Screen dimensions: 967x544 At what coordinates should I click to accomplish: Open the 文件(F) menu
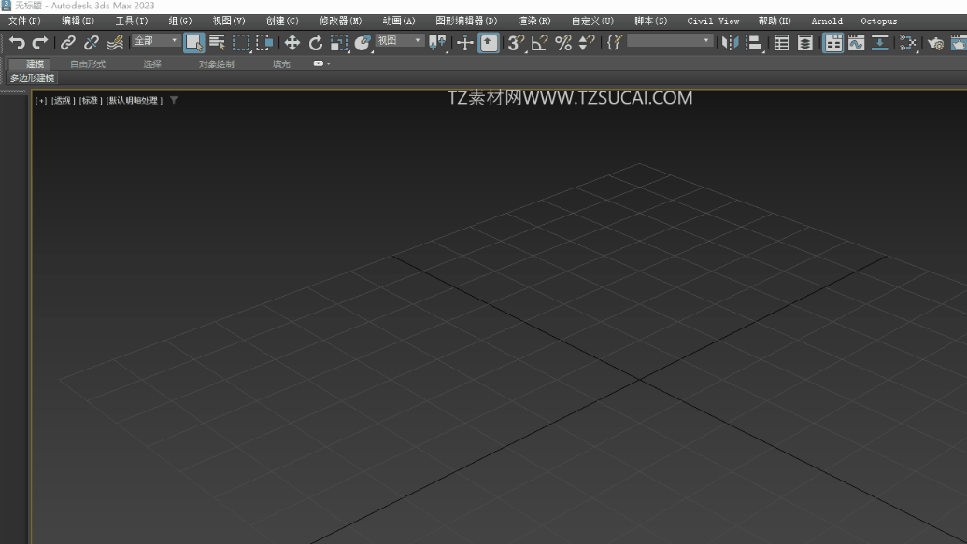(24, 21)
